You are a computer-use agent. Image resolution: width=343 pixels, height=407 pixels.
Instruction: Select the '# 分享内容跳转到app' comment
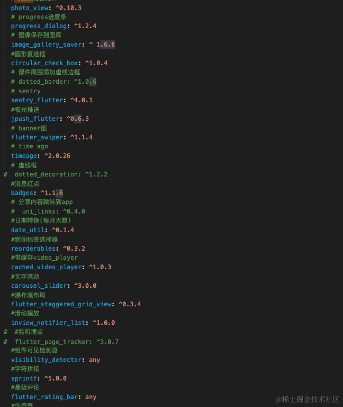(x=42, y=202)
